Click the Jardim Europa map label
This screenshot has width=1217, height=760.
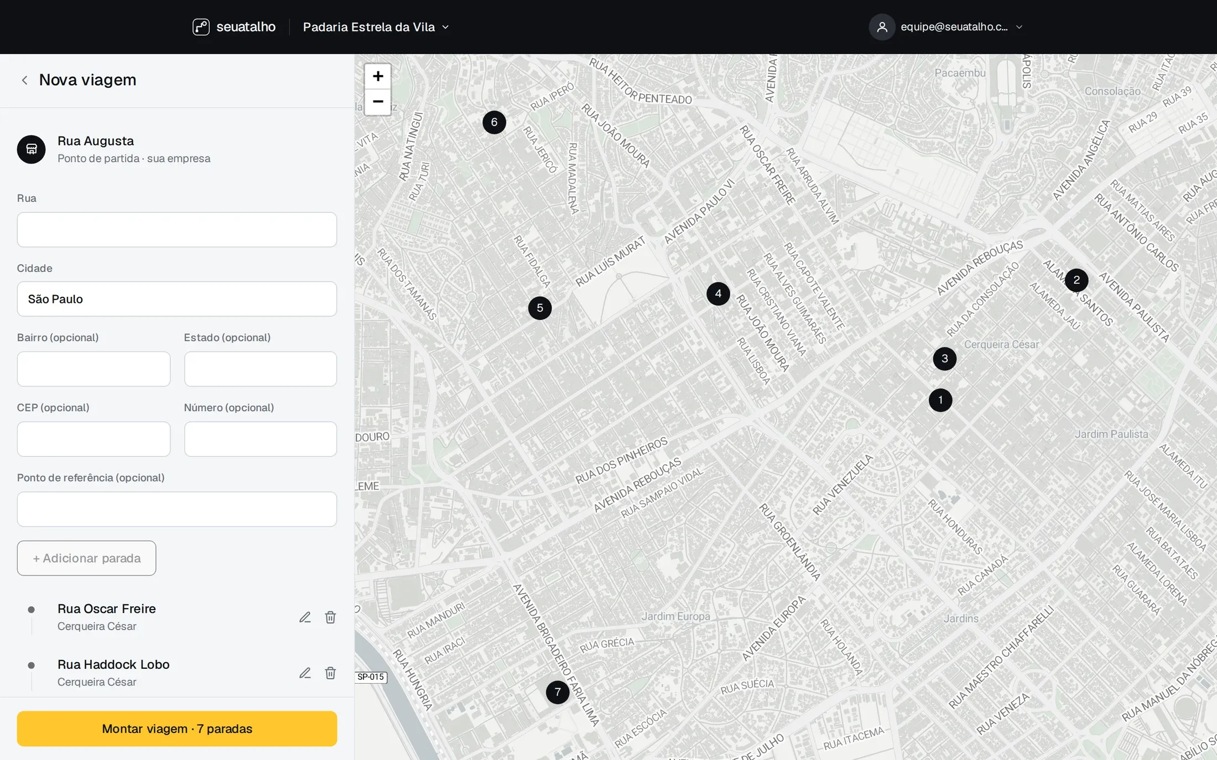coord(675,616)
